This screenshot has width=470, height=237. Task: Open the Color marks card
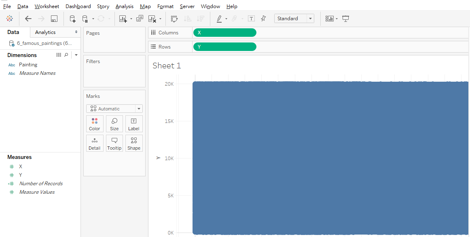coord(95,124)
